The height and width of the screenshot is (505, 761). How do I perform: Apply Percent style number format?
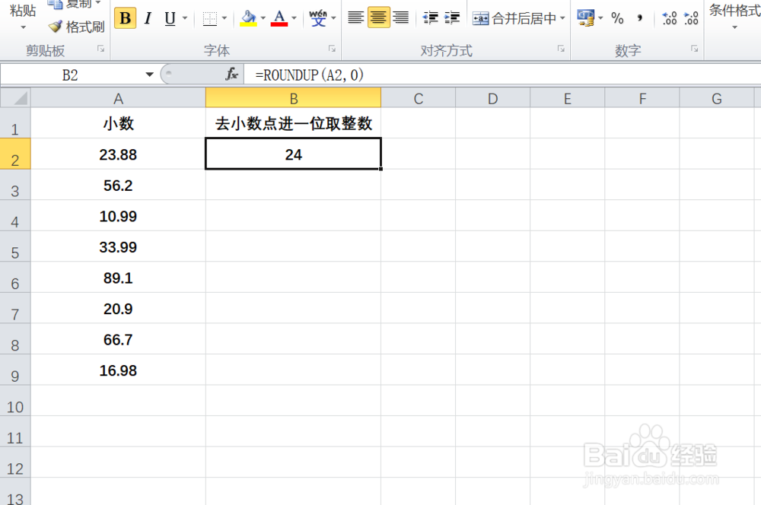coord(618,17)
